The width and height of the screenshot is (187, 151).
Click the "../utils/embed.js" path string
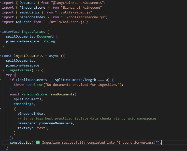click(x=74, y=12)
